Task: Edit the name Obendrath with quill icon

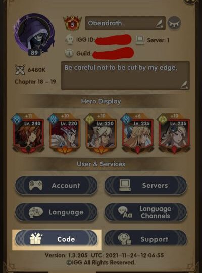Action: coord(160,24)
